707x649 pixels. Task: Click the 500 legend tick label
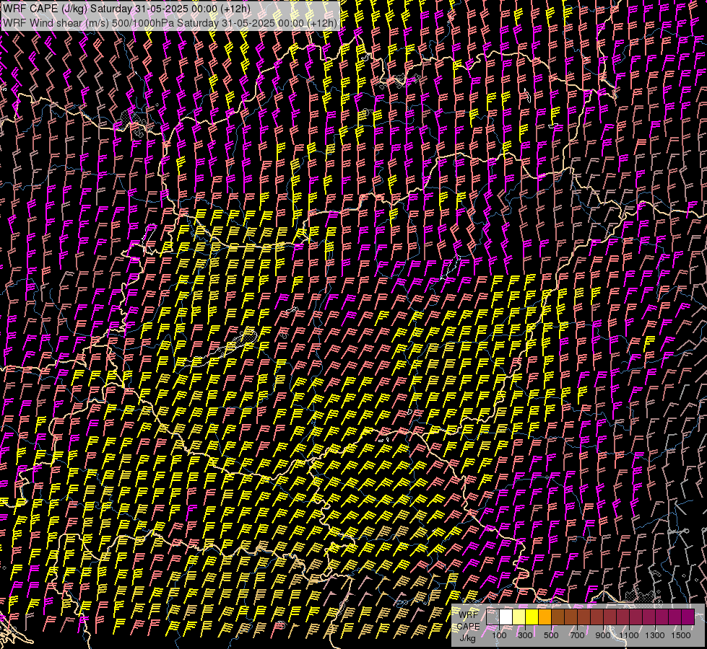coord(551,635)
